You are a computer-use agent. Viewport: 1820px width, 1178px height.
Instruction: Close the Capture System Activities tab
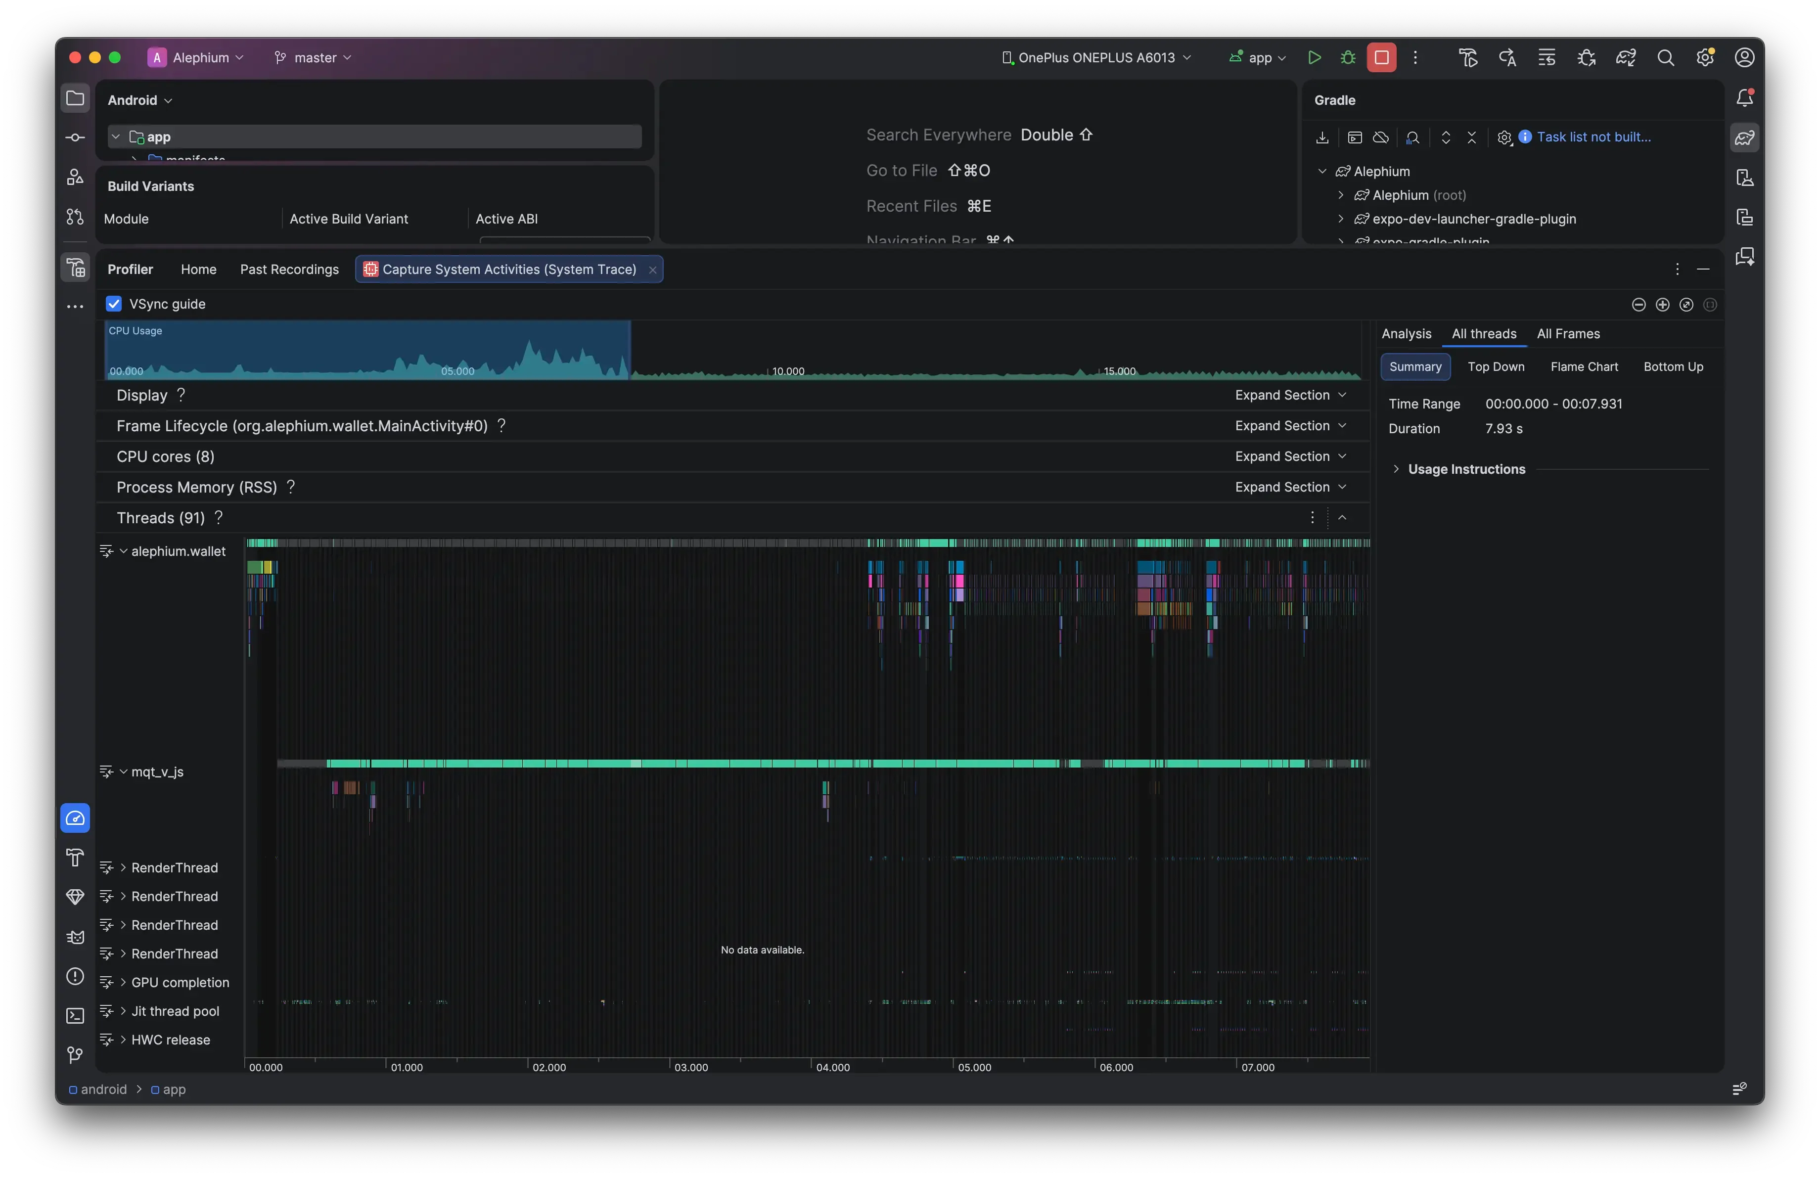point(652,270)
